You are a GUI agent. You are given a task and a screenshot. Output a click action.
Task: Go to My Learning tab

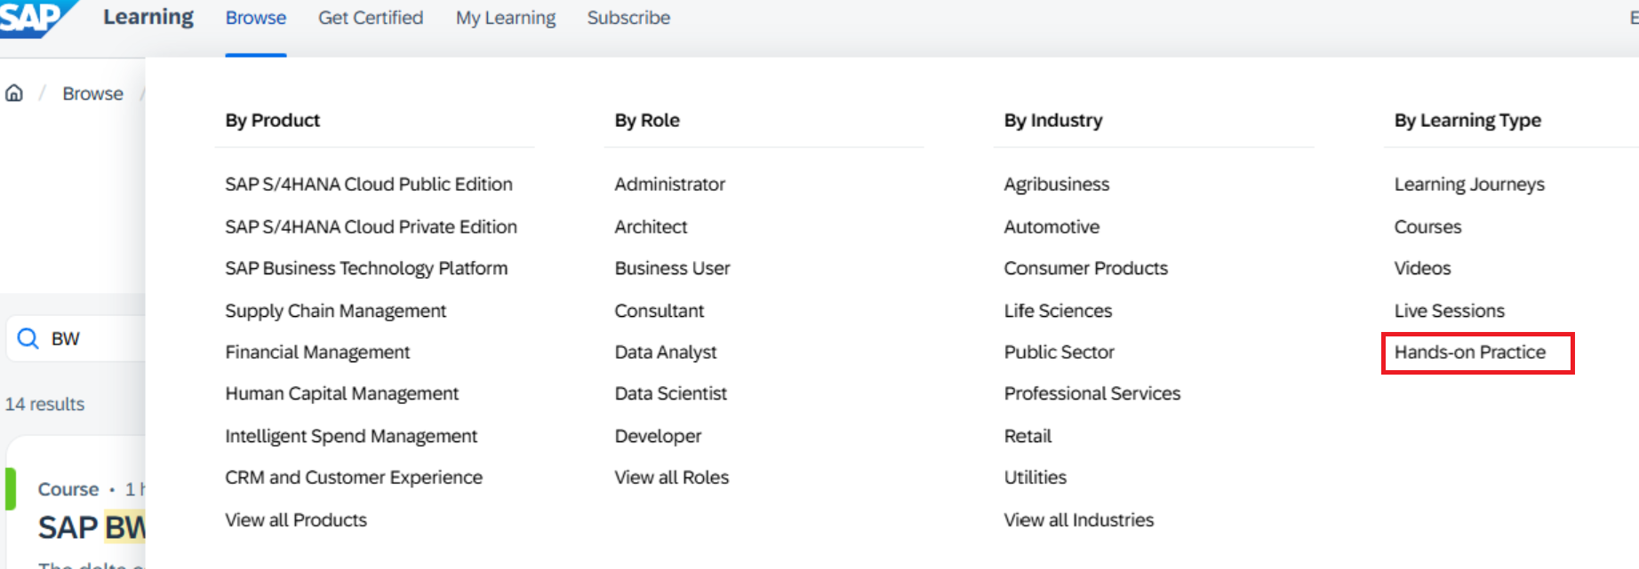[506, 18]
